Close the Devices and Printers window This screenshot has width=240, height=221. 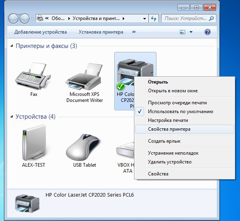click(210, 8)
